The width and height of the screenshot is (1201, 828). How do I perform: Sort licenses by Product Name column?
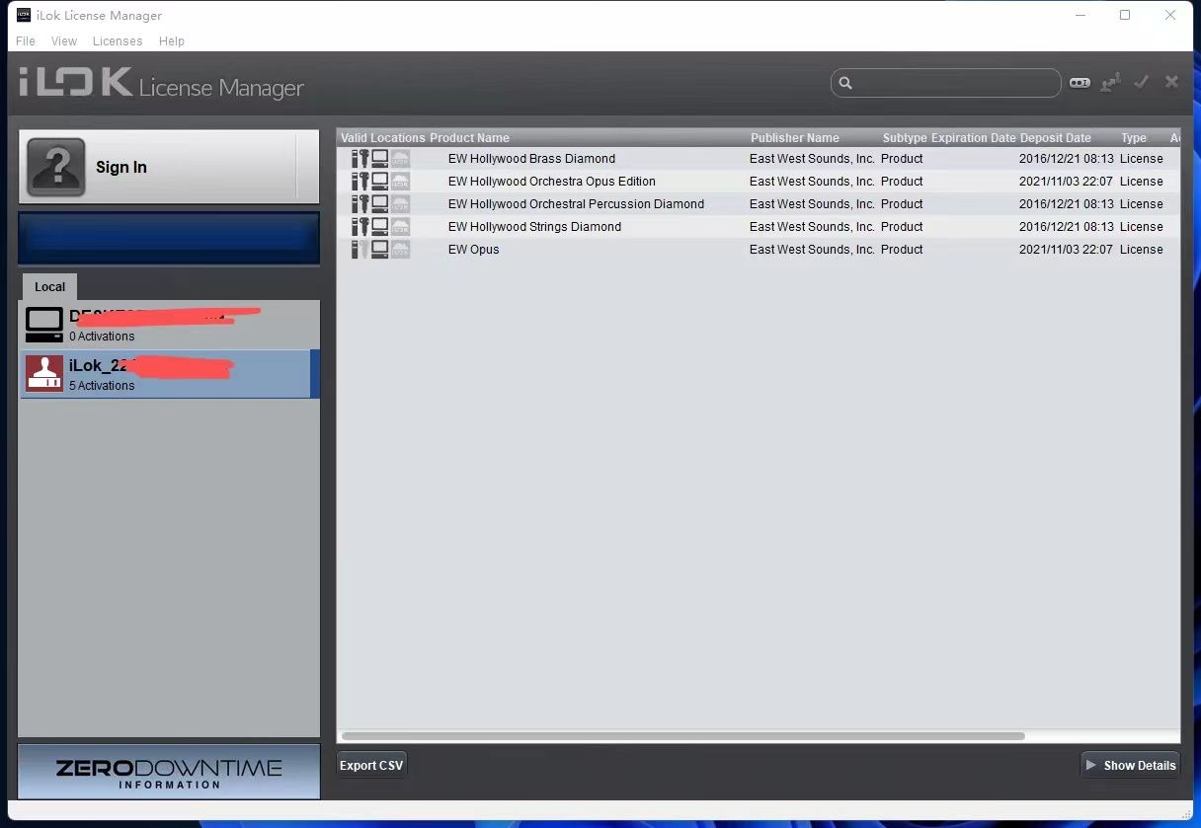pos(470,138)
